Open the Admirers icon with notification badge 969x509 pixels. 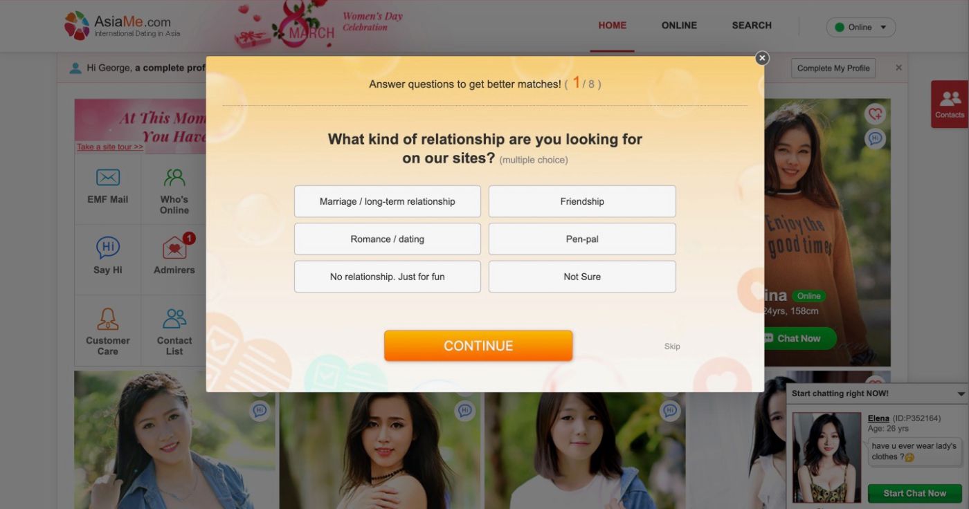[x=175, y=246]
